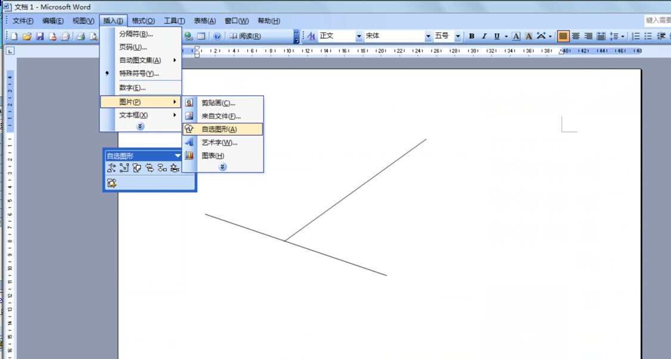Image resolution: width=671 pixels, height=359 pixels.
Task: Open the font 宋体 dropdown arrow
Action: (x=428, y=36)
